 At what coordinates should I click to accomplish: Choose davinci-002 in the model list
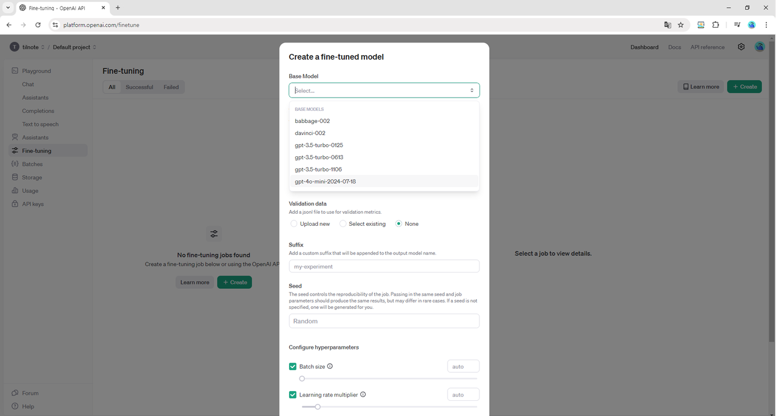click(x=310, y=133)
